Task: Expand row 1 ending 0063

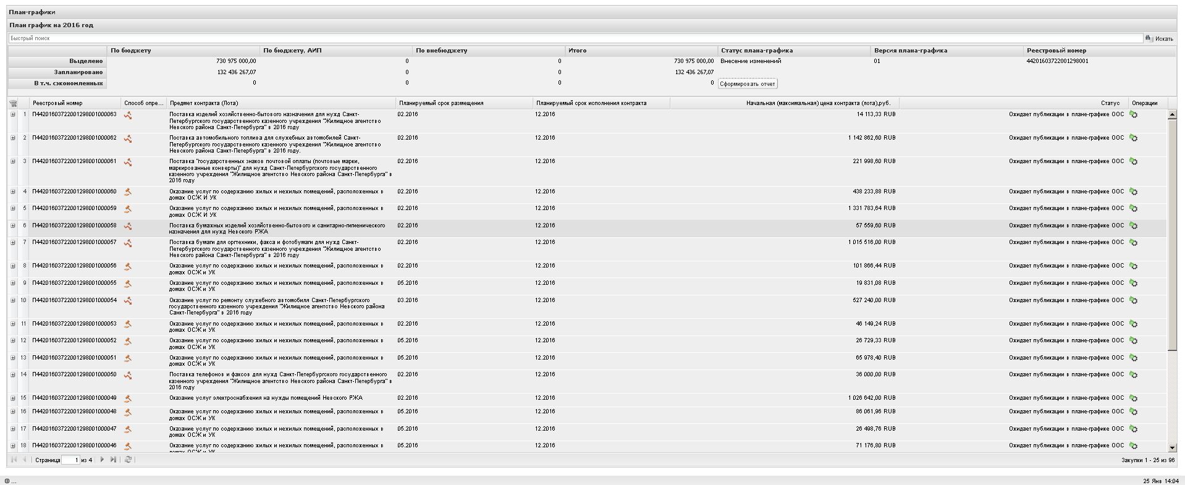Action: (13, 114)
